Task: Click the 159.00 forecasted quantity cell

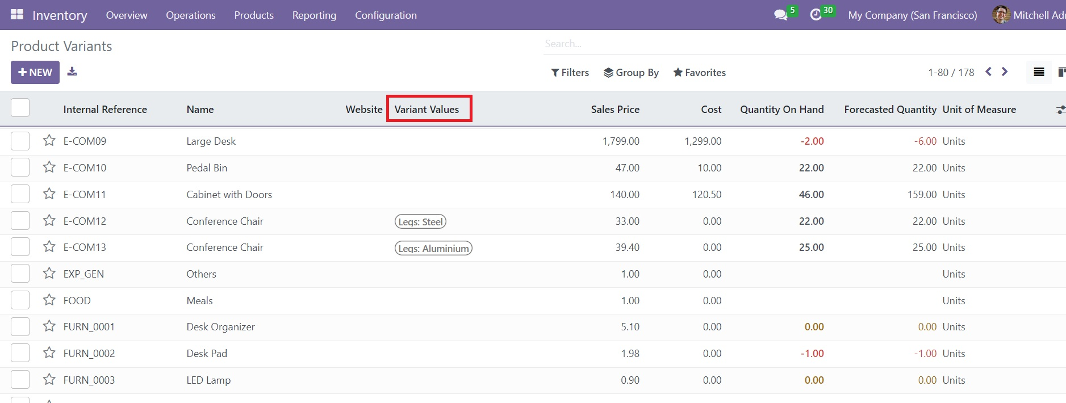Action: tap(922, 195)
